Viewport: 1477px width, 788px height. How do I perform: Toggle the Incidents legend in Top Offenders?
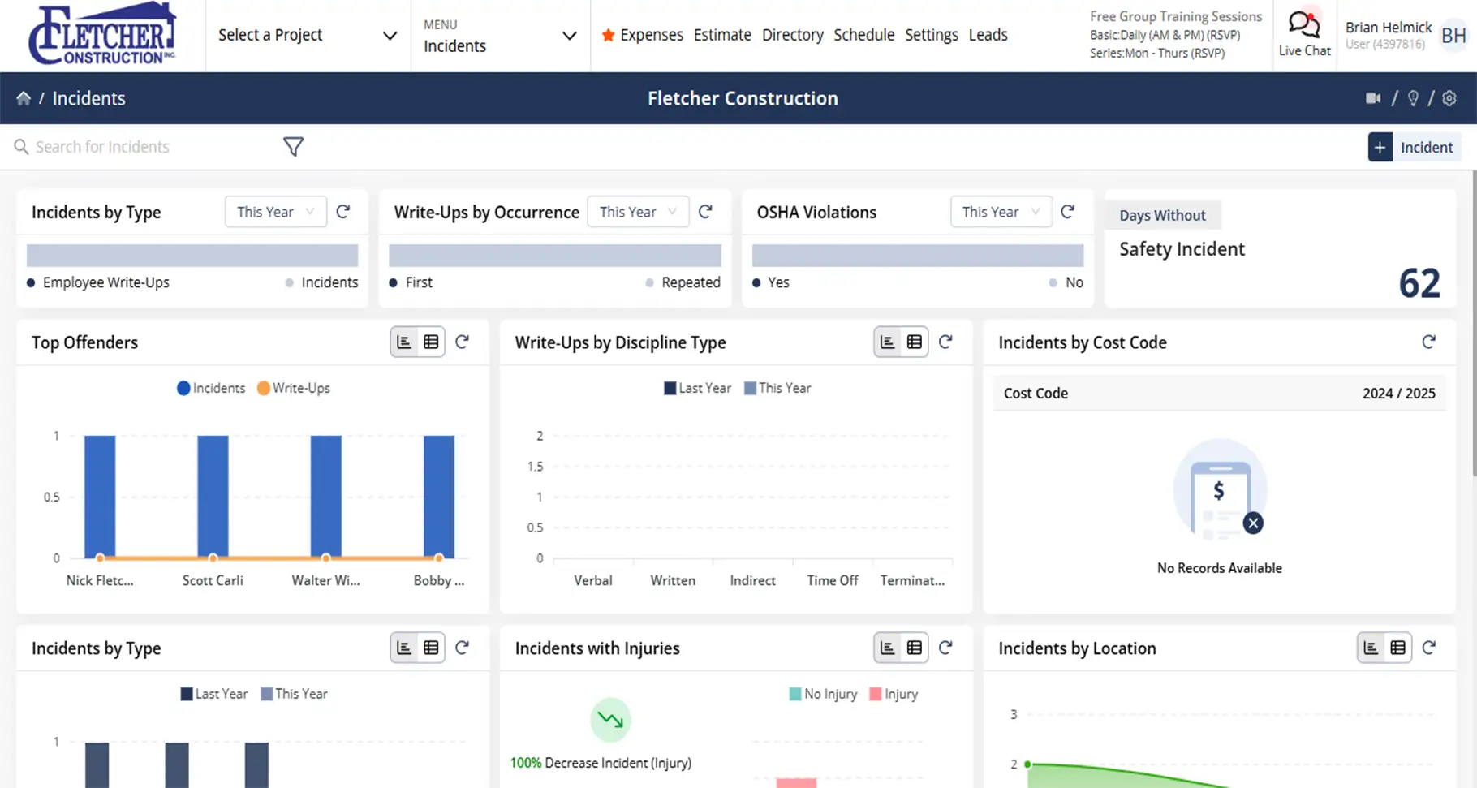pos(211,388)
